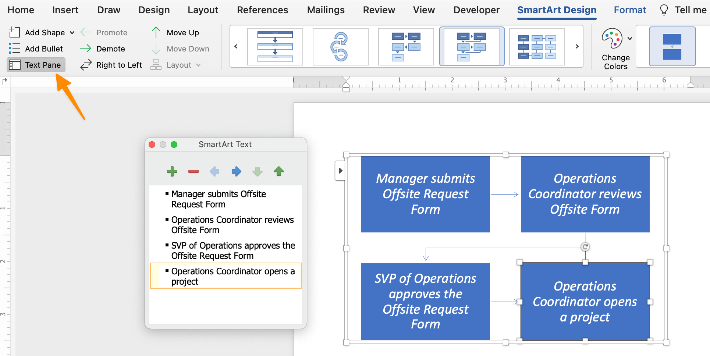Select the Cycle layout thumbnail
The image size is (710, 356).
[x=341, y=46]
